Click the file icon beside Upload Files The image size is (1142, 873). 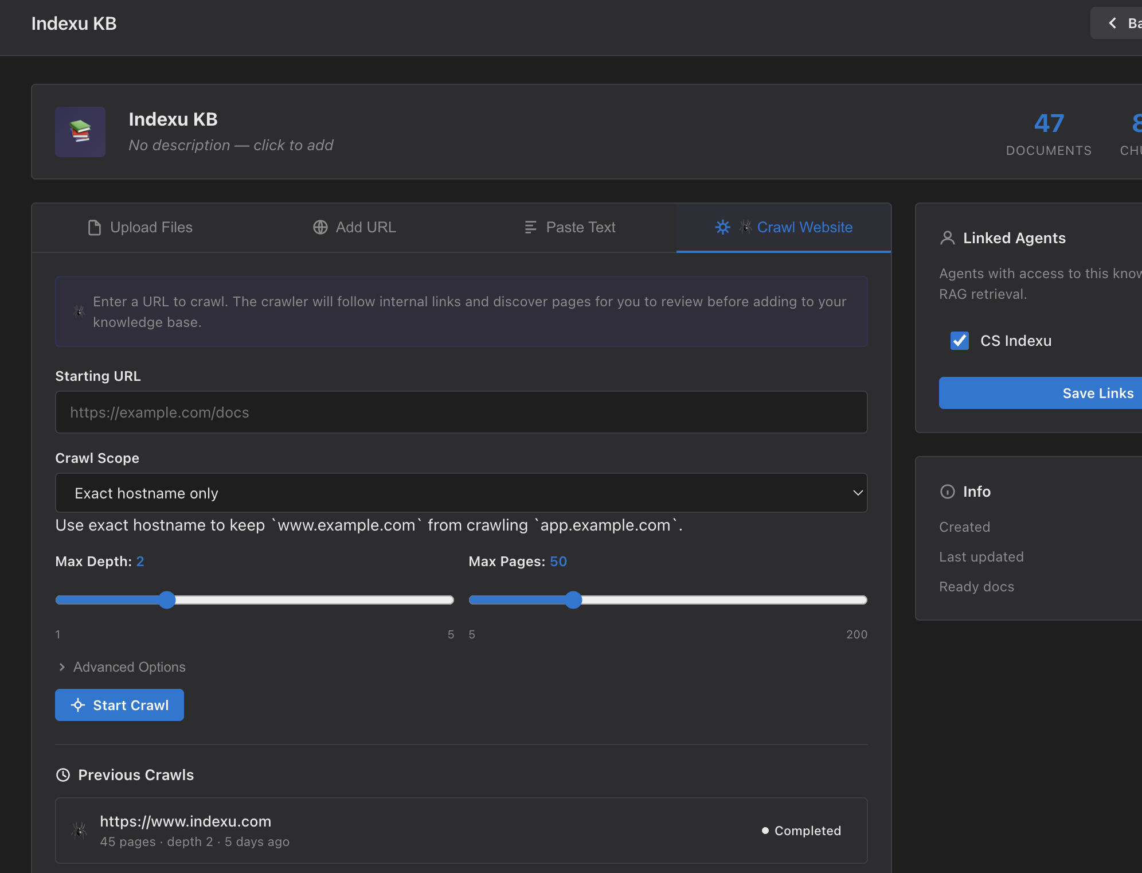coord(95,228)
